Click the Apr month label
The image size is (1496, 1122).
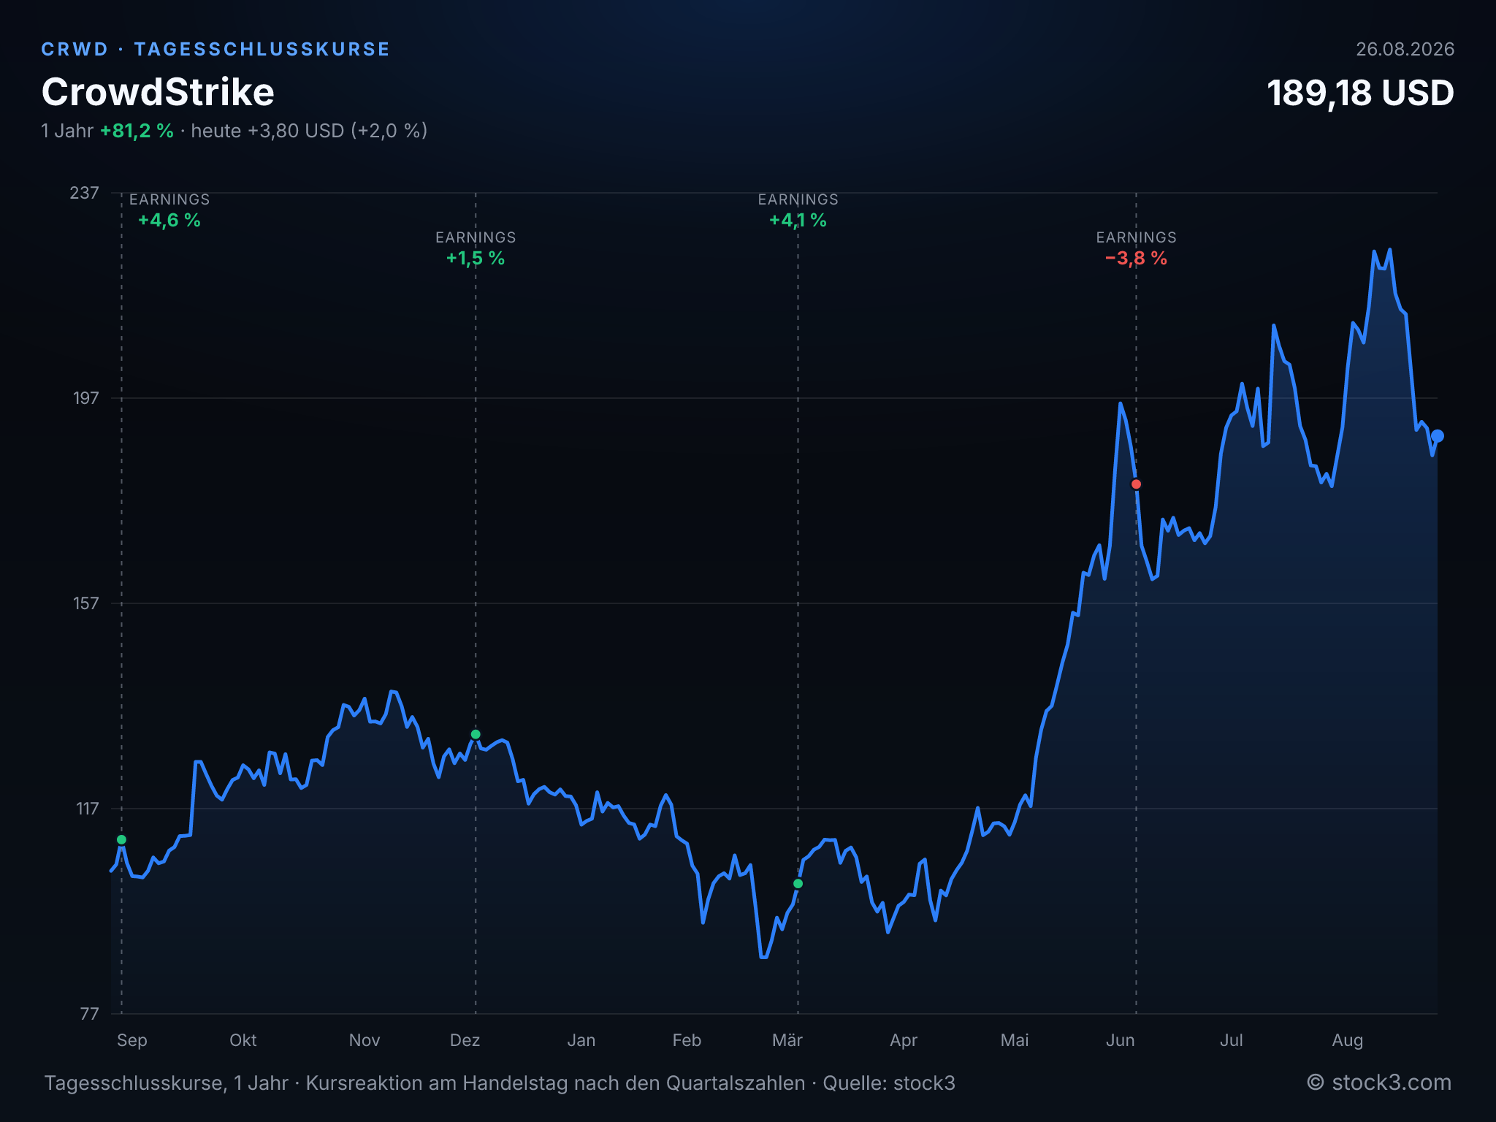[x=904, y=1040]
